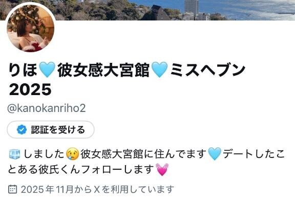
Task: Select the @kanokanriho2 handle
Action: 47,108
